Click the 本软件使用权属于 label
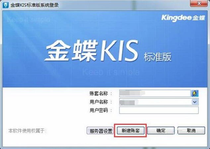 (27, 131)
